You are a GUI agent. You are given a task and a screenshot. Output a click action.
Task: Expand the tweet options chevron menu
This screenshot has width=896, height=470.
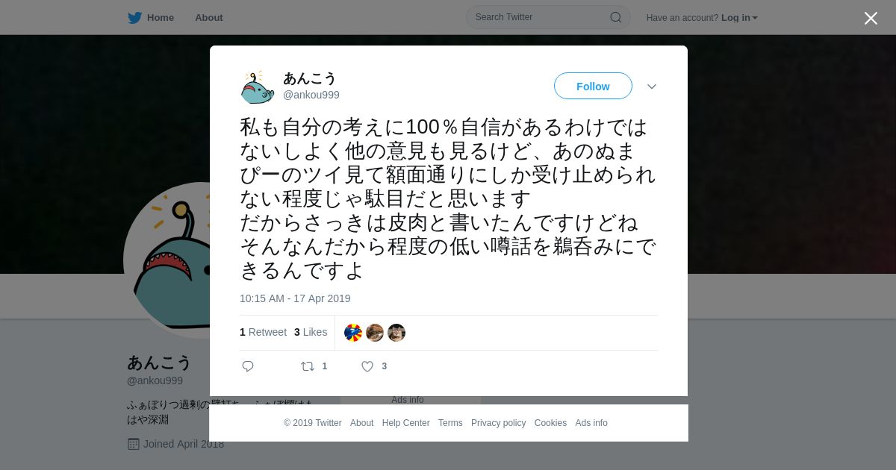tap(652, 87)
